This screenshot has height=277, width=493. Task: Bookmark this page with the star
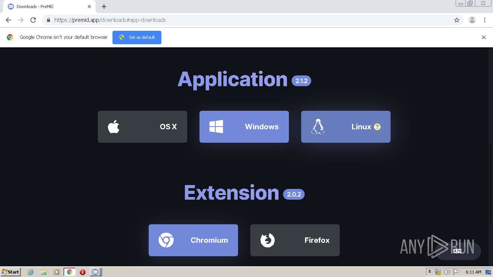coord(457,20)
